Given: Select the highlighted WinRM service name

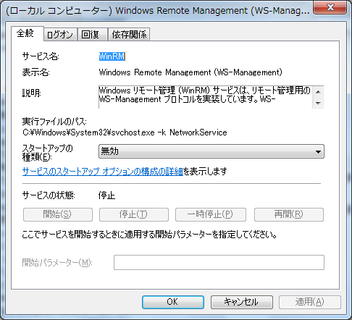Looking at the screenshot, I should pyautogui.click(x=112, y=56).
